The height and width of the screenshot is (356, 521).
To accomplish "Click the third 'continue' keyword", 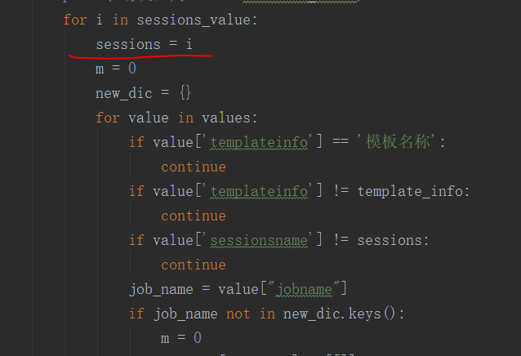I will click(x=194, y=265).
